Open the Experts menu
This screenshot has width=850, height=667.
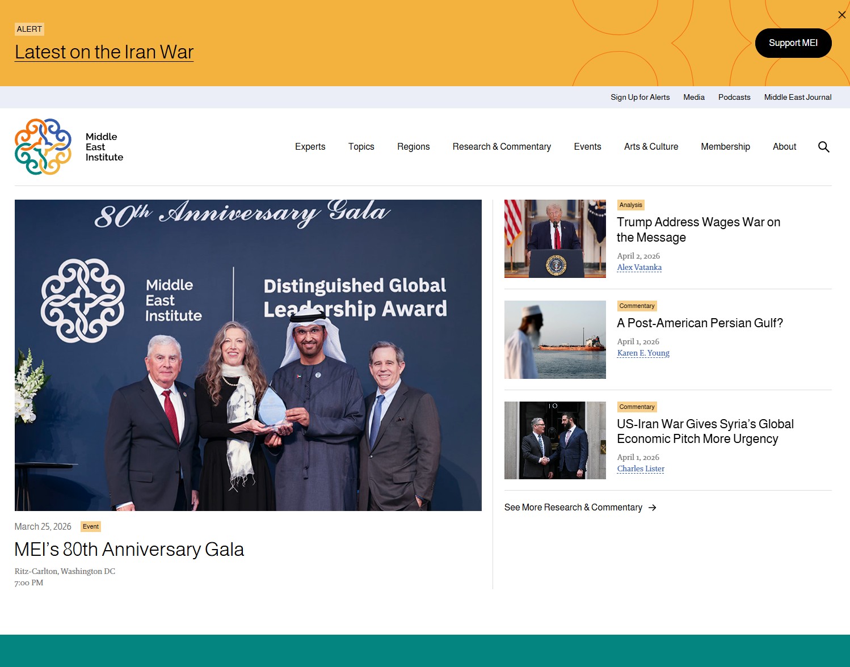click(x=310, y=147)
